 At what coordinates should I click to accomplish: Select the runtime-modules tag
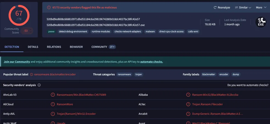point(101,32)
